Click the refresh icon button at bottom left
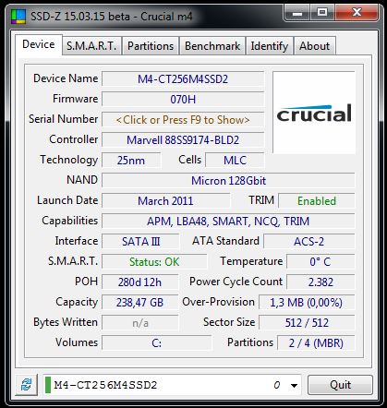Image resolution: width=387 pixels, height=408 pixels. pyautogui.click(x=26, y=385)
